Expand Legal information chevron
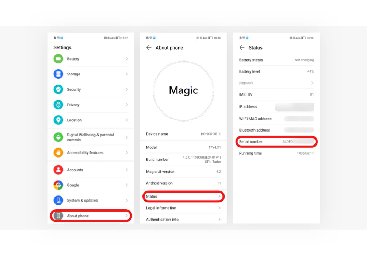 click(219, 208)
